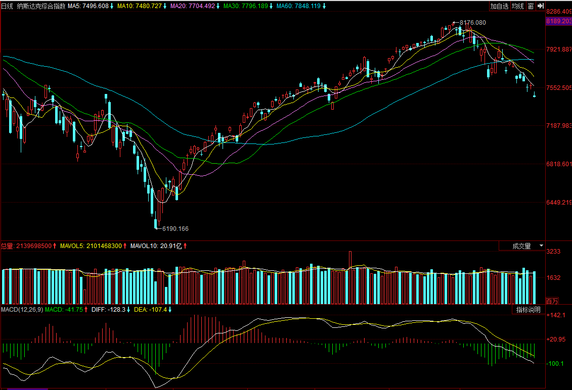Click the -100.1 MACD axis label
This screenshot has width=572, height=390.
556,363
